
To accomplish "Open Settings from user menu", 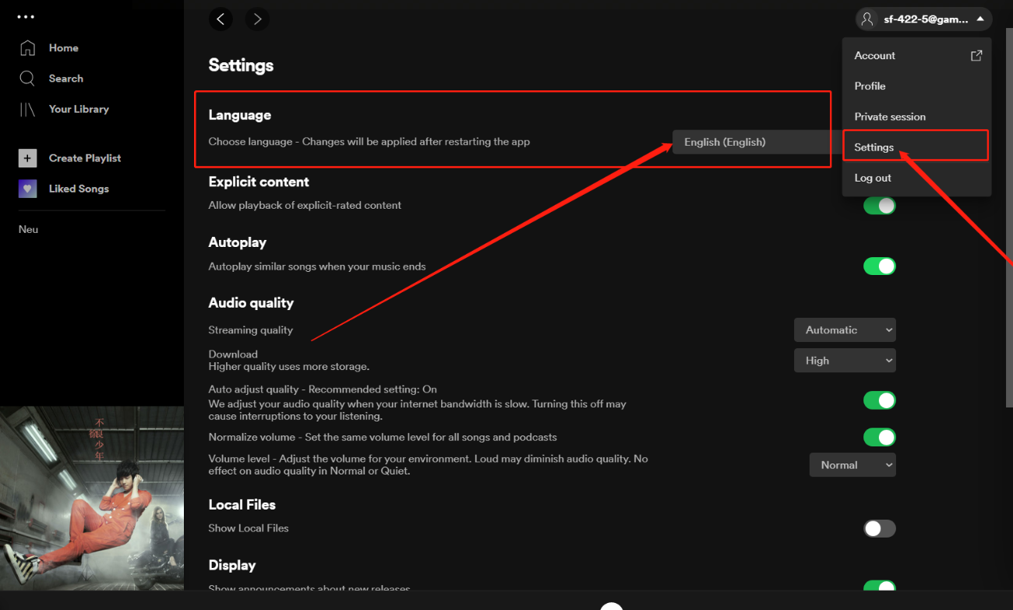I will click(x=916, y=146).
